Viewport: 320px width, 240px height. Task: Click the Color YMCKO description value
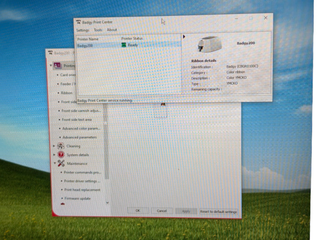(x=236, y=77)
